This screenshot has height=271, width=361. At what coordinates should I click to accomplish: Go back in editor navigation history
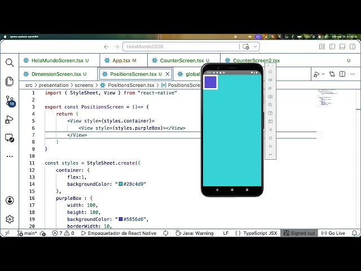point(107,47)
